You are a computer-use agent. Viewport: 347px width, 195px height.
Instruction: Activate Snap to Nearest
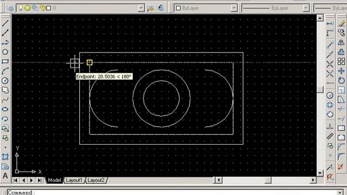pos(330,167)
